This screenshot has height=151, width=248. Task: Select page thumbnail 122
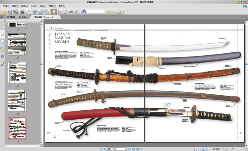(x=17, y=100)
